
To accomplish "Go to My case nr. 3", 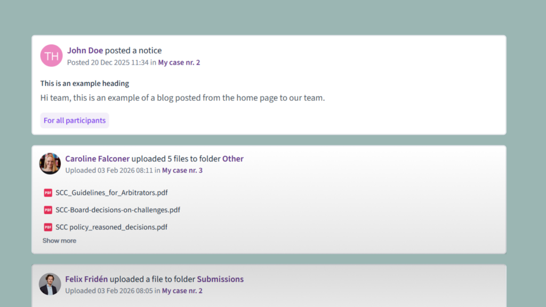I will (182, 171).
